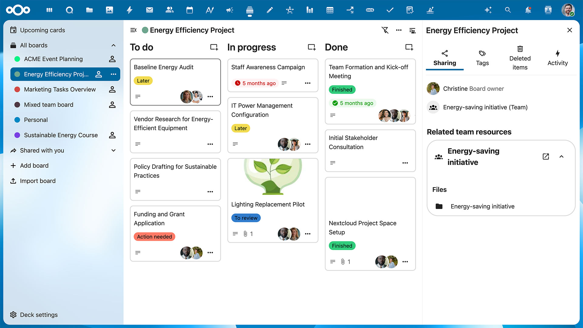
Task: Click the filter toggle icon above the board
Action: click(385, 30)
